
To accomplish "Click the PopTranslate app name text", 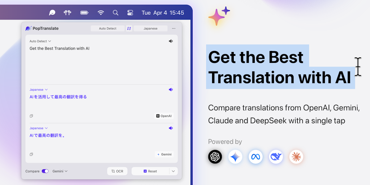I will tap(46, 29).
